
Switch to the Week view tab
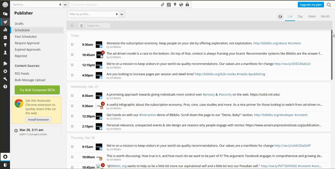coord(312,16)
